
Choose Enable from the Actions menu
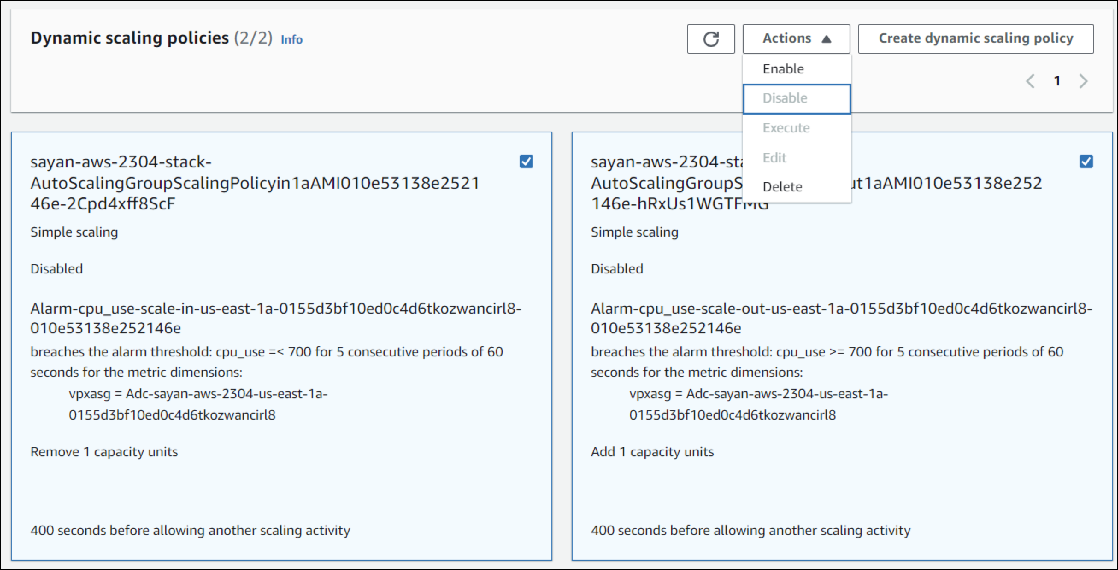[x=796, y=69]
